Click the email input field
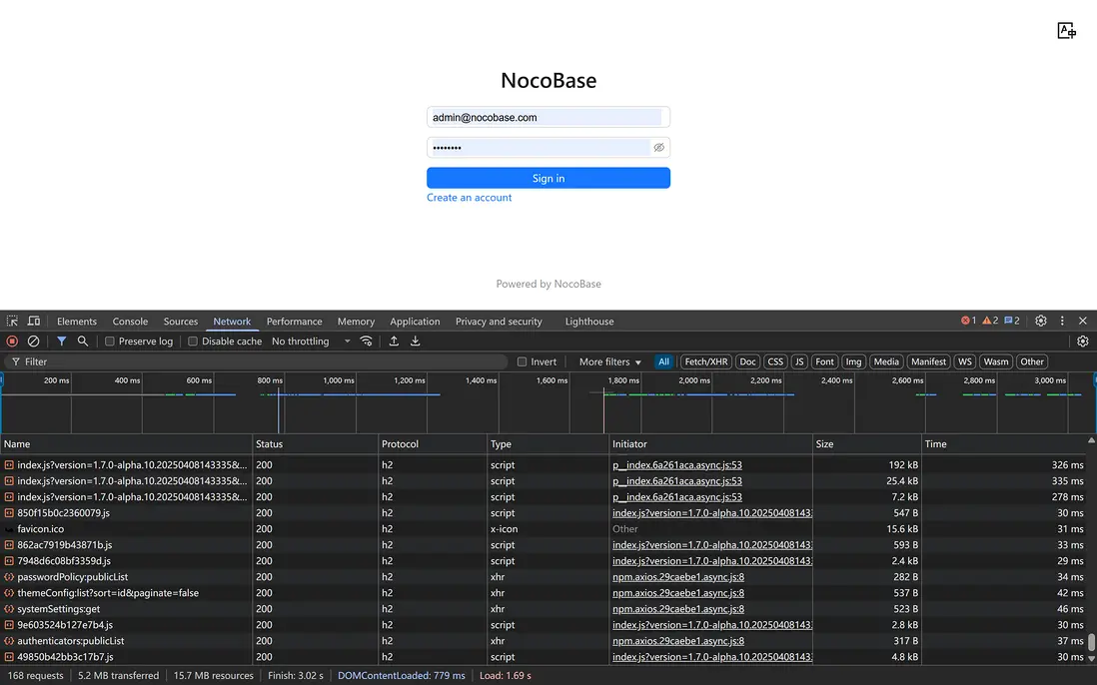This screenshot has height=685, width=1097. 545,118
